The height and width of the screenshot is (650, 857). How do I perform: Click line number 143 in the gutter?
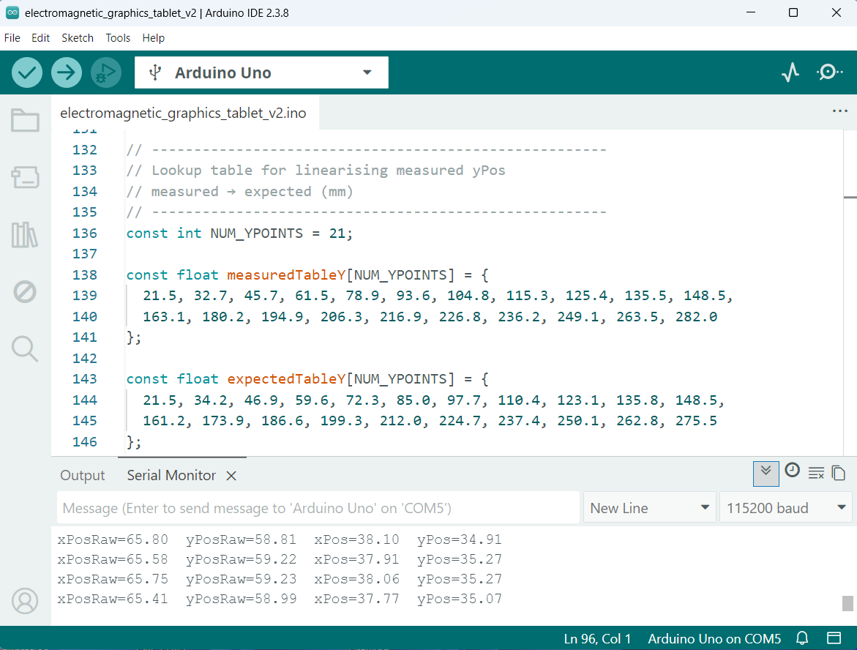[85, 379]
